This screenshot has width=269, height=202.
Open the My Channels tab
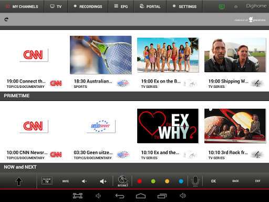point(22,6)
